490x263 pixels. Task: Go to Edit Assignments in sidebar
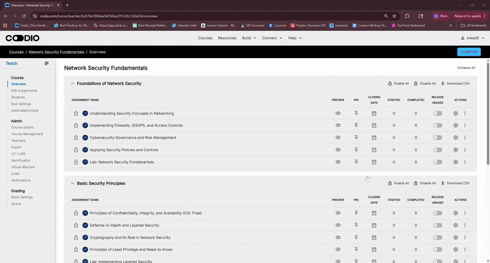pos(24,91)
